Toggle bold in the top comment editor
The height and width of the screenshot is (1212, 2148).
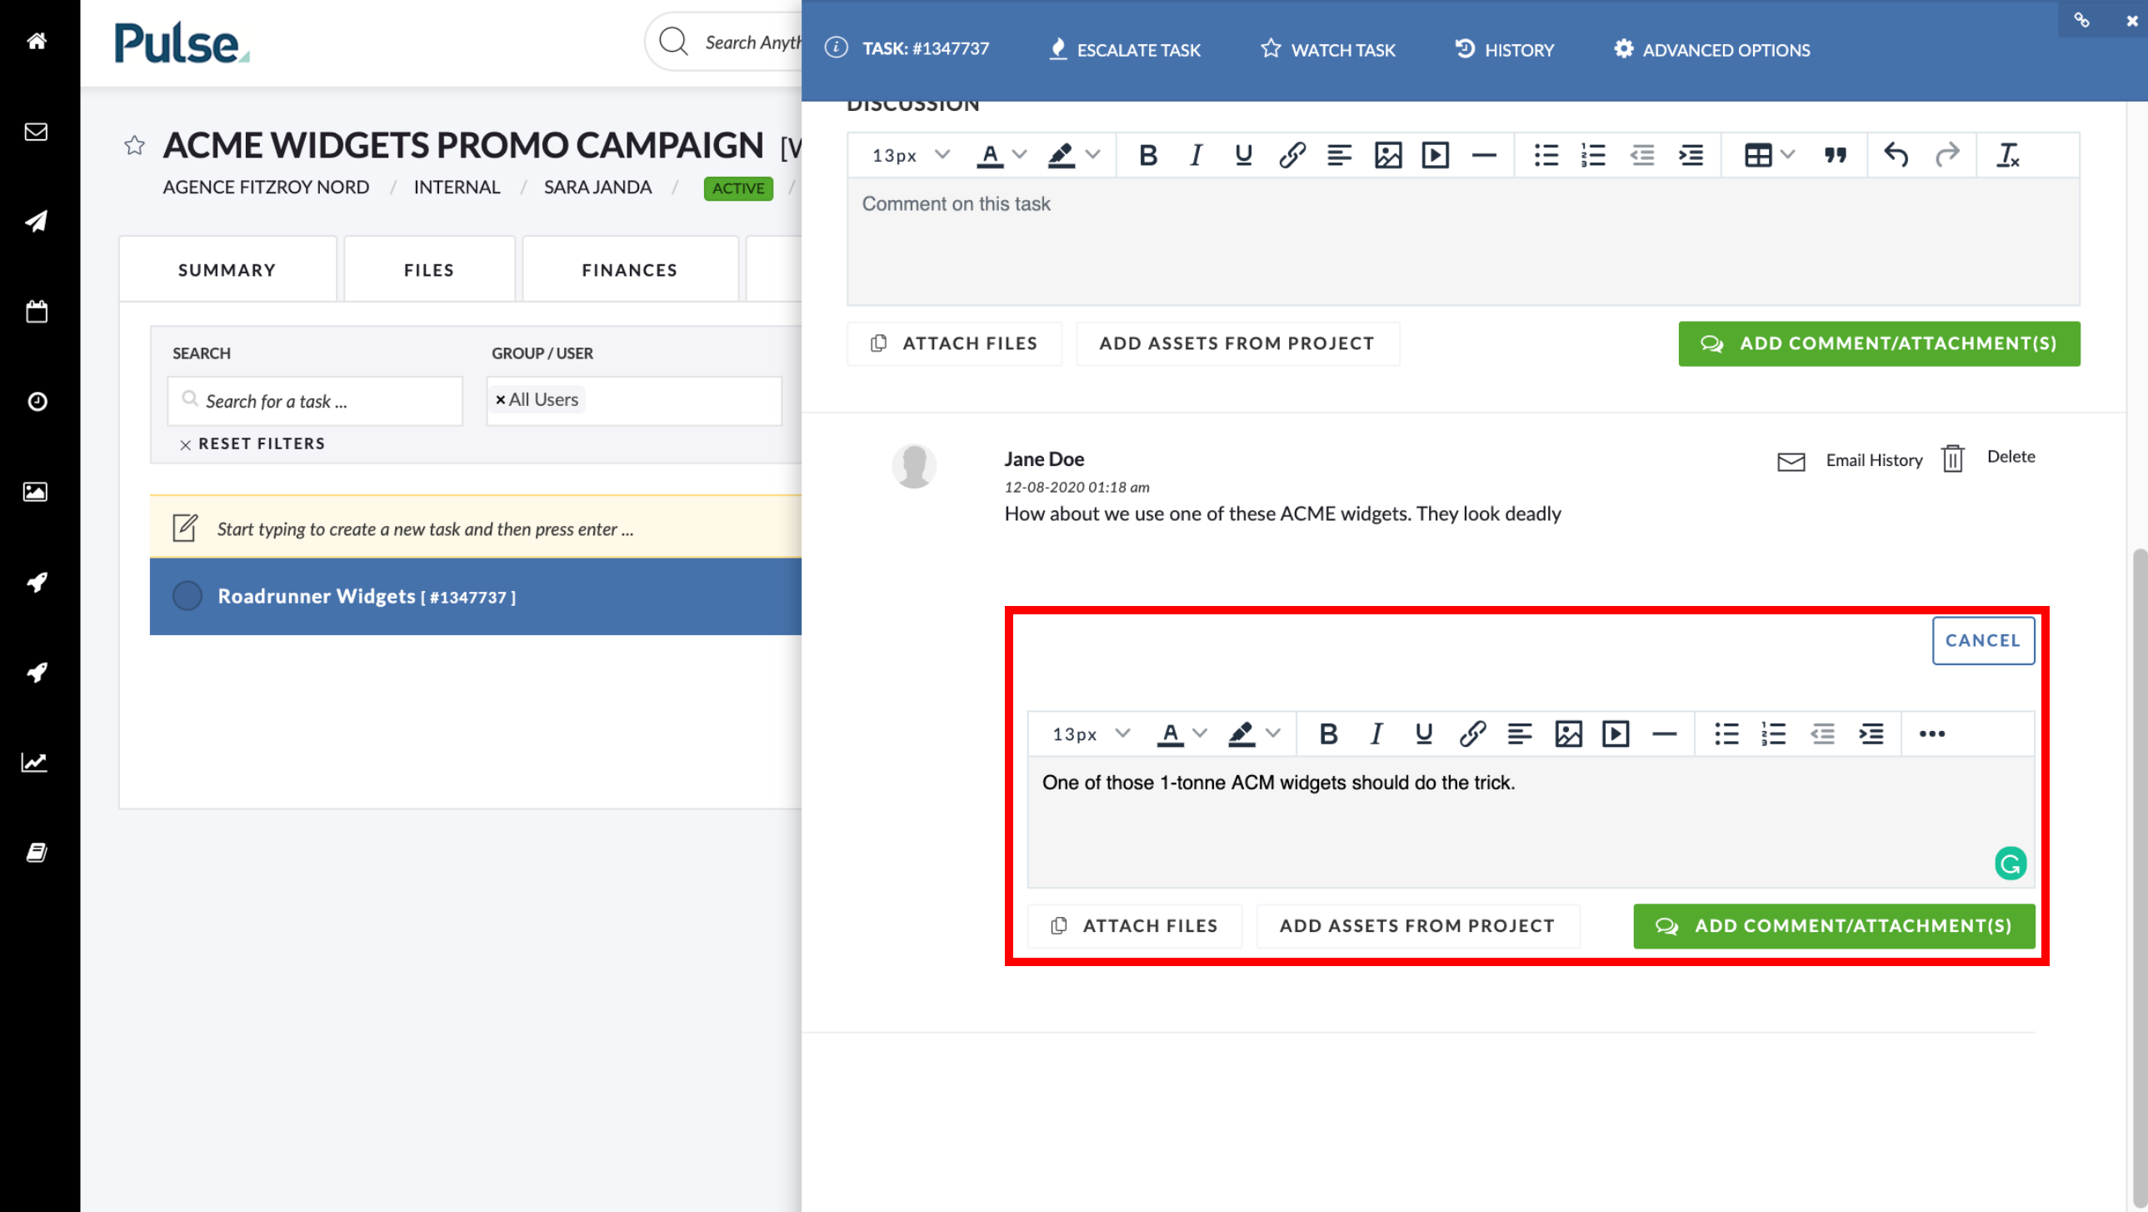(x=1147, y=155)
